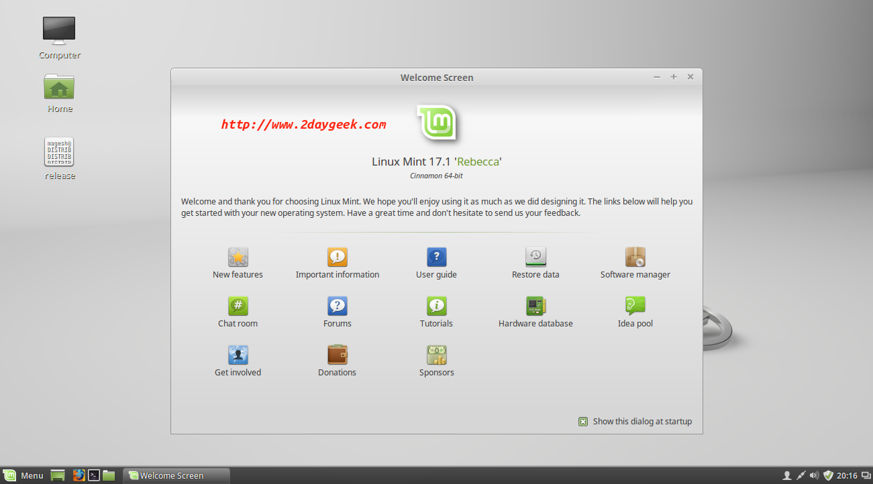Launch the Terminal from the panel
This screenshot has width=873, height=484.
(95, 475)
